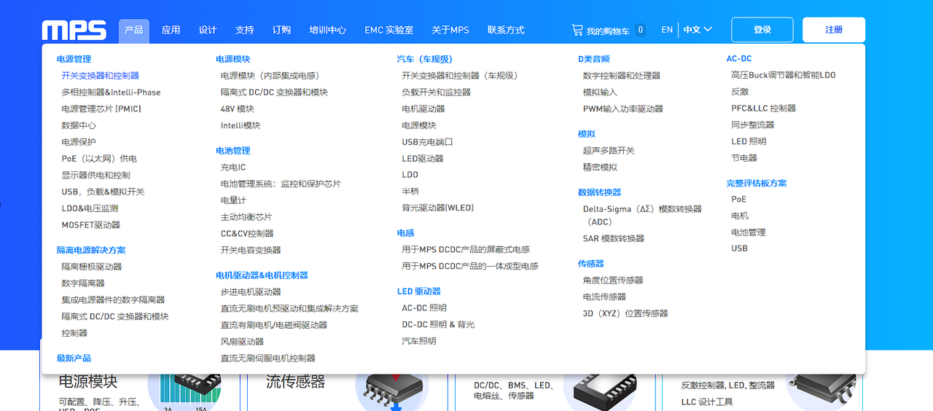Open PWM输入功率驱动器 link
933x411 pixels.
623,109
